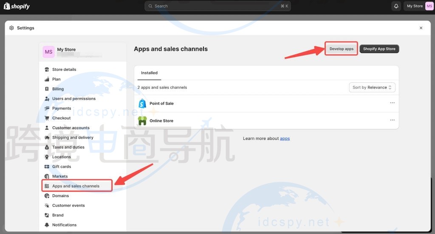
Task: Open the Sort by Relevance dropdown
Action: (372, 87)
